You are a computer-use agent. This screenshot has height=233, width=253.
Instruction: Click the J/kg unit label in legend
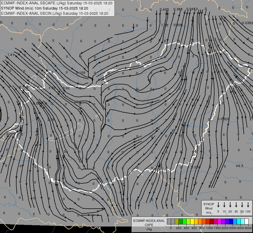point(149,229)
